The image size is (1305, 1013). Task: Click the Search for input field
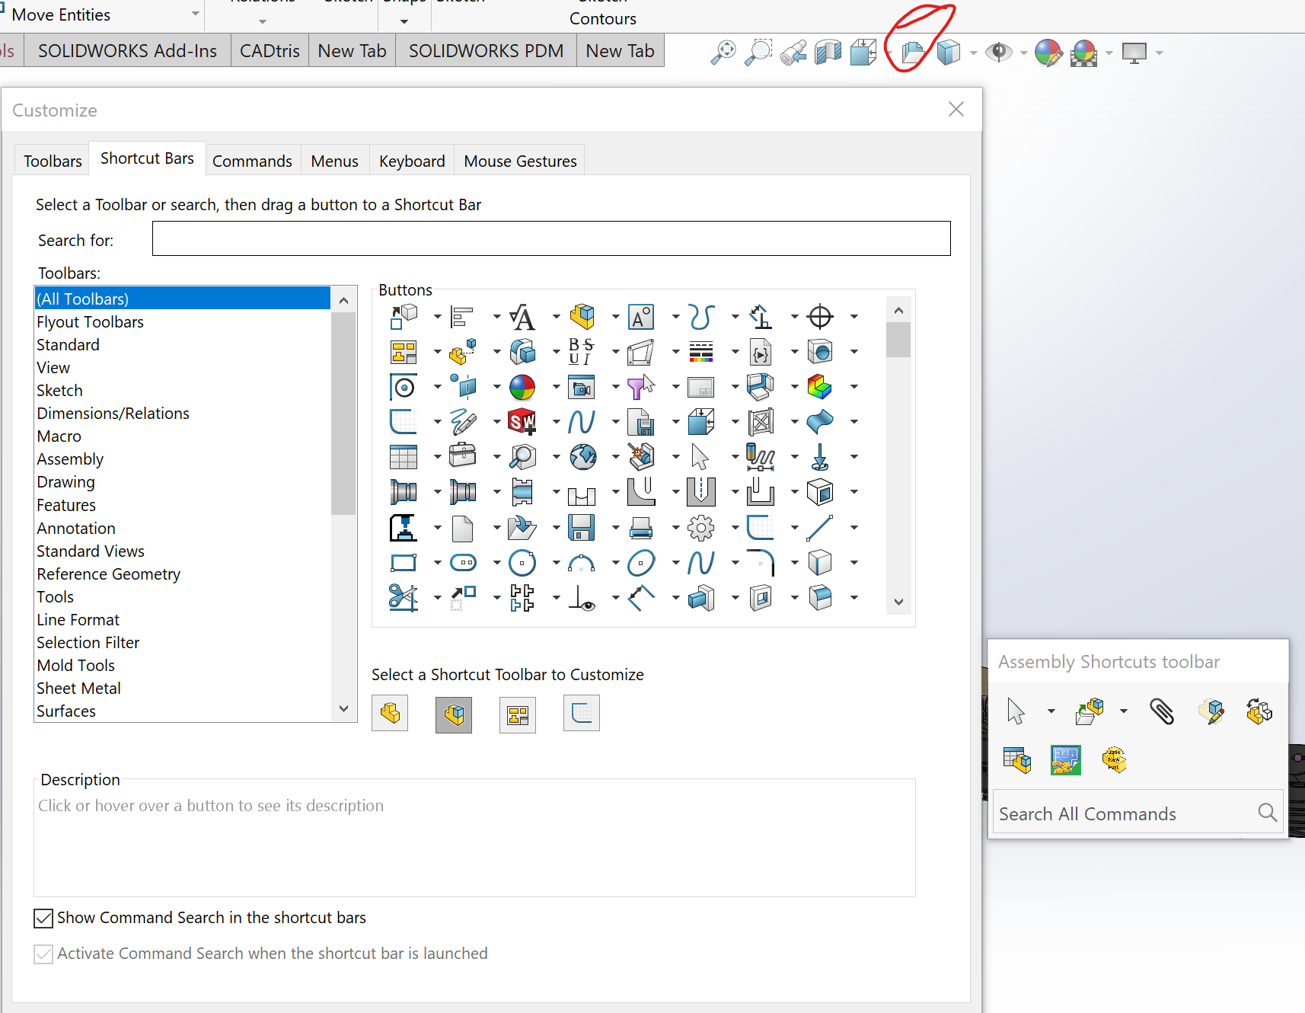point(551,239)
